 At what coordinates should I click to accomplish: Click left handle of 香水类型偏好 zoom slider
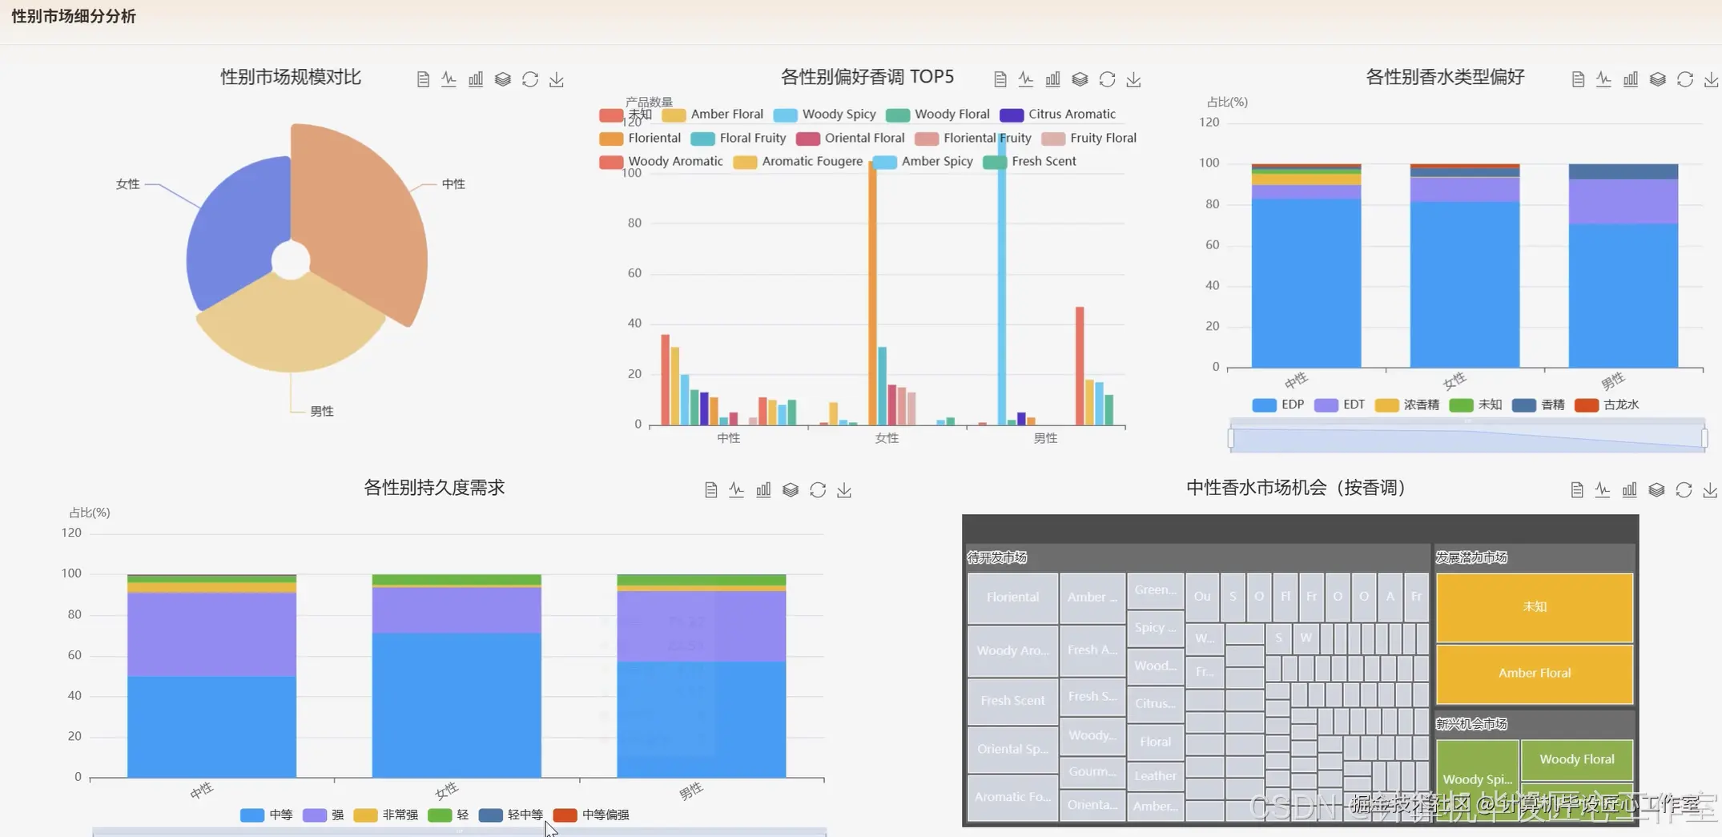pyautogui.click(x=1231, y=438)
